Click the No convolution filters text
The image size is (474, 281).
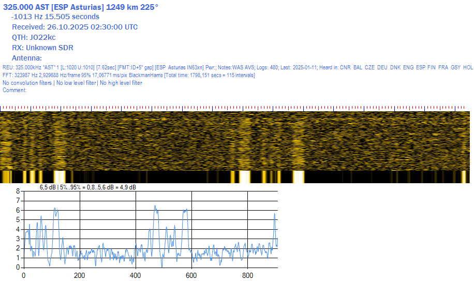pos(27,83)
